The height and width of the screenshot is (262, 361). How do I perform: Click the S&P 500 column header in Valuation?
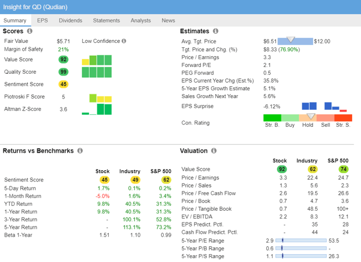point(338,161)
